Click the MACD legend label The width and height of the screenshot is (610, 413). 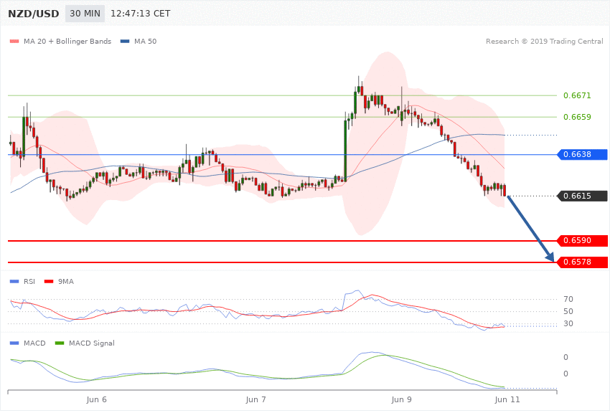click(34, 343)
